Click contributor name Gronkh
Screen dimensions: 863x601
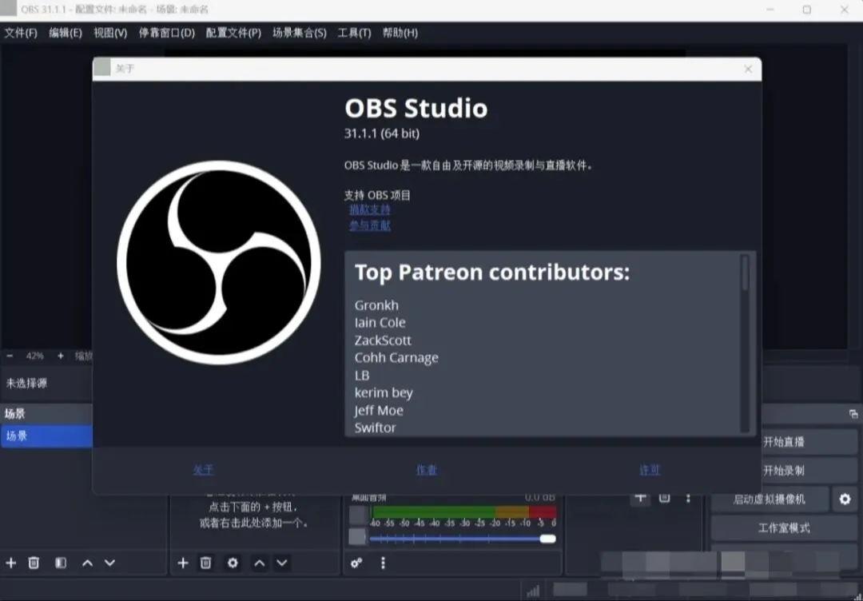tap(376, 305)
